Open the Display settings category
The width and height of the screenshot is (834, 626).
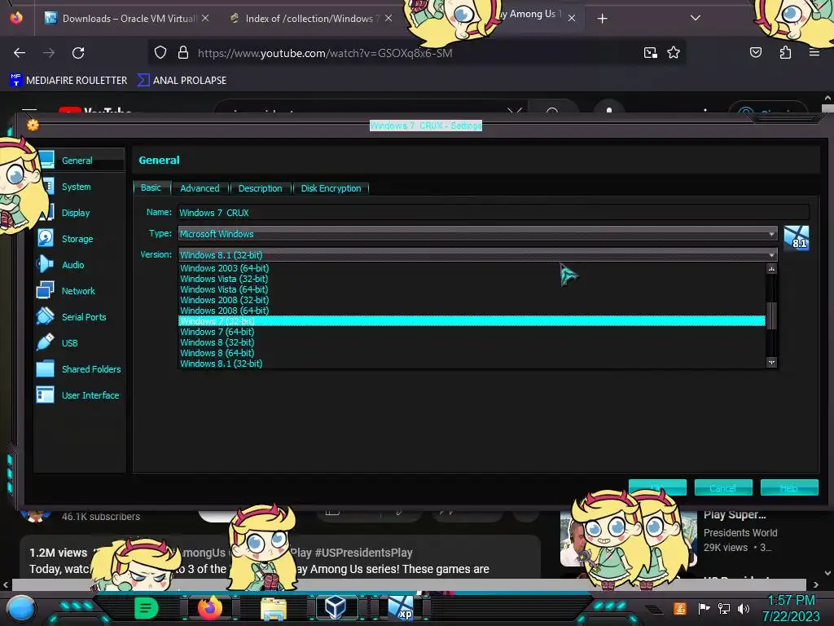pyautogui.click(x=76, y=213)
